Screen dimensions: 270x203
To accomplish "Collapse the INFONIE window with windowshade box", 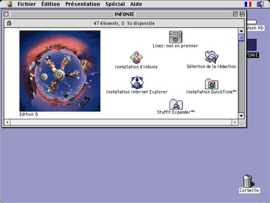I will point(242,14).
